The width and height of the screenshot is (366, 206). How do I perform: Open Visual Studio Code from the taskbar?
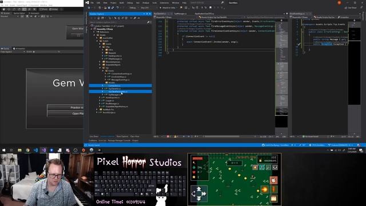click(35, 150)
